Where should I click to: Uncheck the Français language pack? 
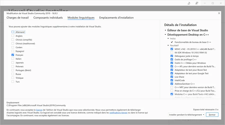pos(13,55)
